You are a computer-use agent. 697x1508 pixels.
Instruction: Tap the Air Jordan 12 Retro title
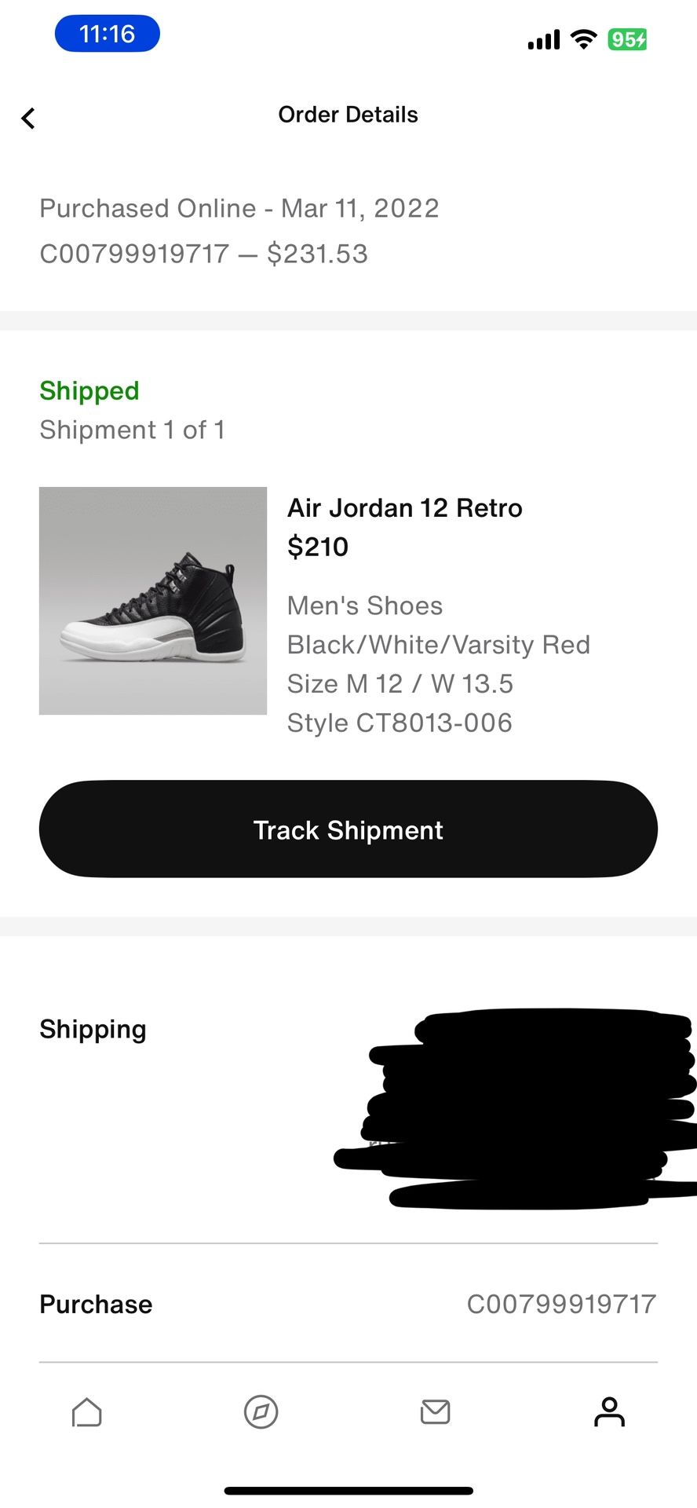pos(404,508)
